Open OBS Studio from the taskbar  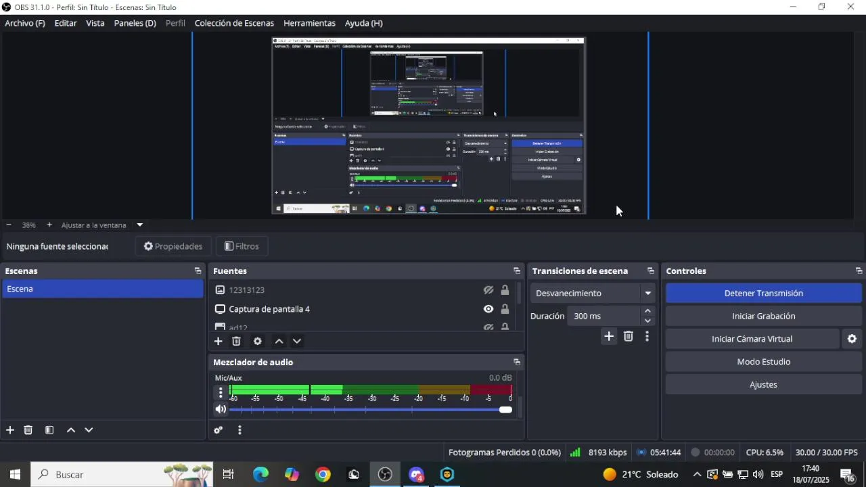[385, 475]
